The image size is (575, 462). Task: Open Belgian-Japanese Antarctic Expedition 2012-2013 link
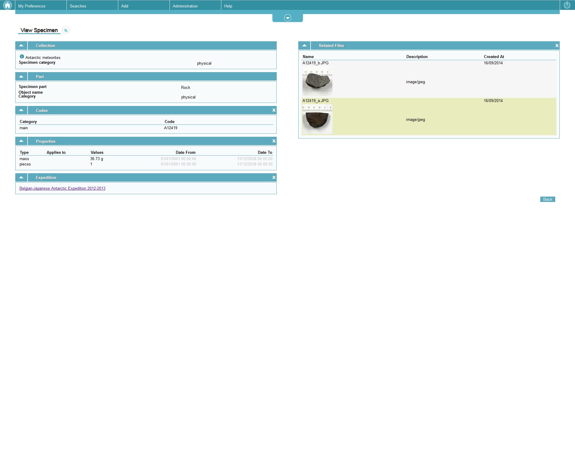point(62,189)
